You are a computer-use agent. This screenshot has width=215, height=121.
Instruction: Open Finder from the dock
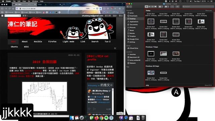(x=72, y=118)
